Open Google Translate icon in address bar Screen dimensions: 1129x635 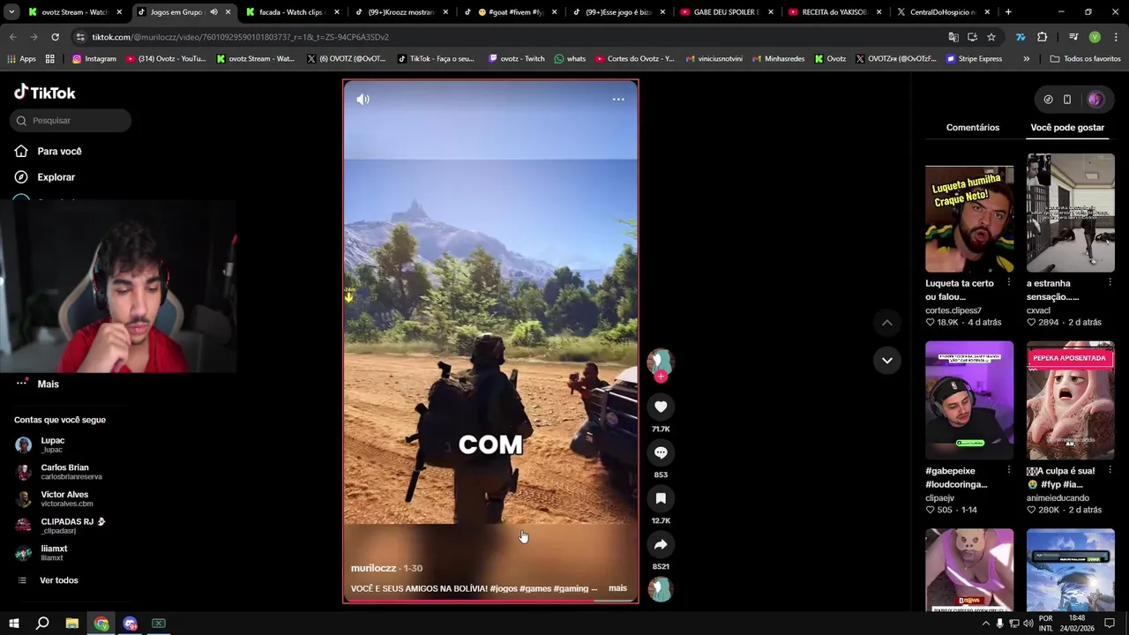(x=953, y=37)
